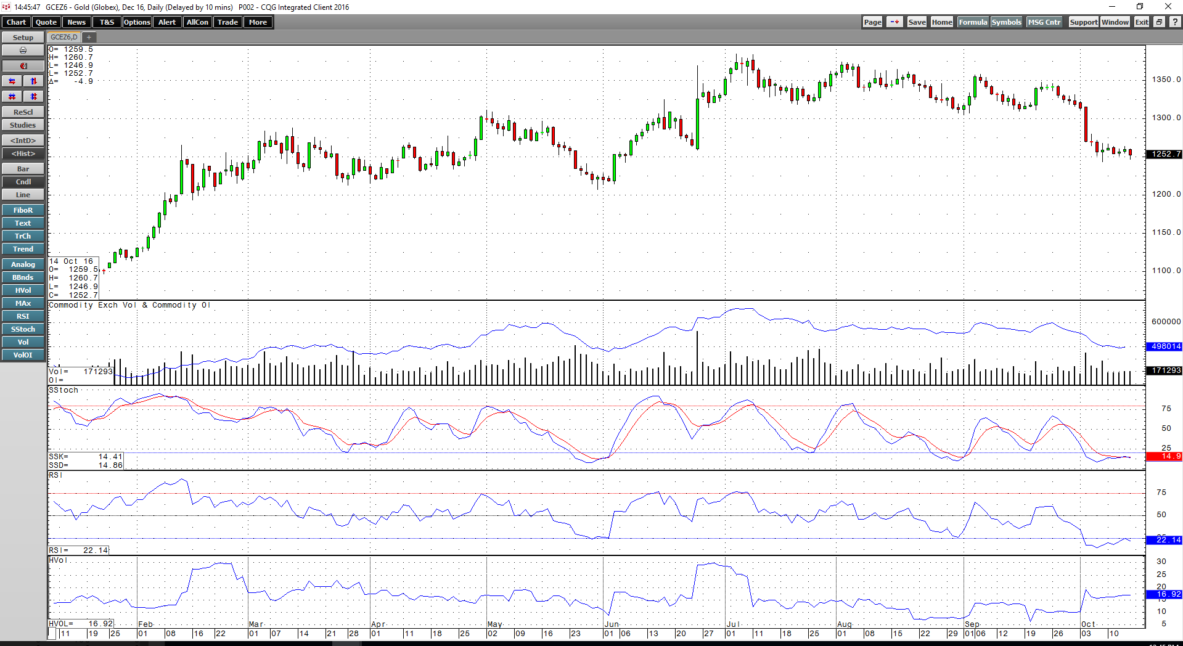Click the Studies button
1183x646 pixels.
pos(23,125)
